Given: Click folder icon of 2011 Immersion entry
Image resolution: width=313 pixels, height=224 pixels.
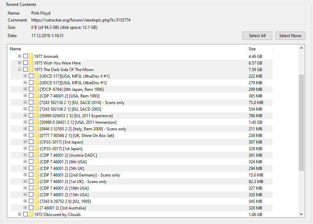Looking at the screenshot, I should pos(37,122).
